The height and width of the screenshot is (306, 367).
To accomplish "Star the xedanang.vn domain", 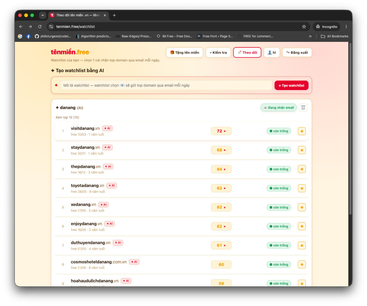I will point(302,207).
